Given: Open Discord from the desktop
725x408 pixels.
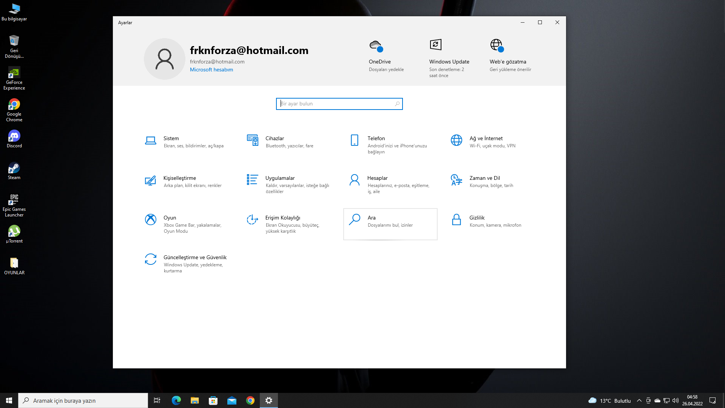Looking at the screenshot, I should 14,139.
